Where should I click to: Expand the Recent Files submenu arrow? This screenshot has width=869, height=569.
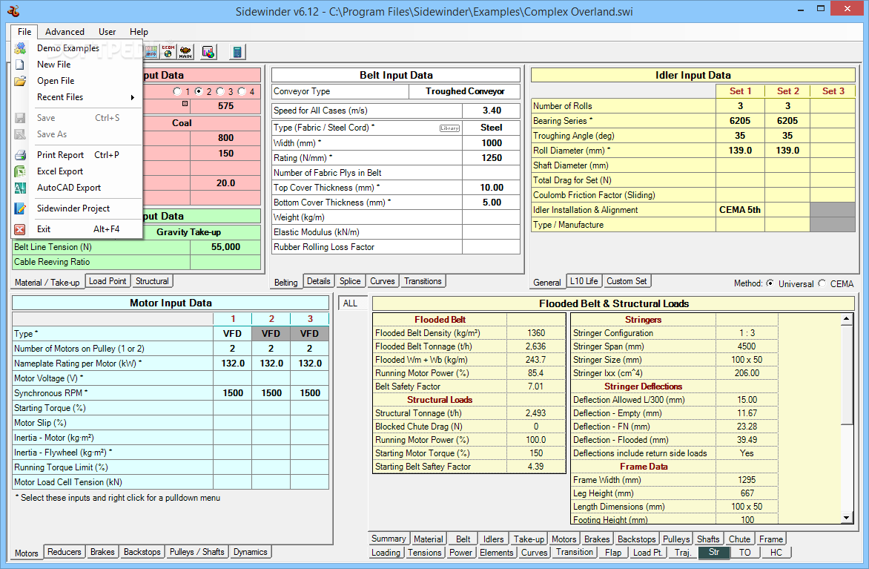[x=133, y=98]
